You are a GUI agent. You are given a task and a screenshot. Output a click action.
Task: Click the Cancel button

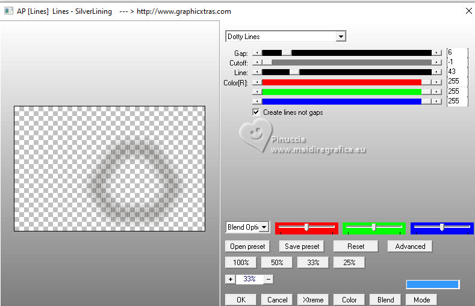tap(277, 299)
